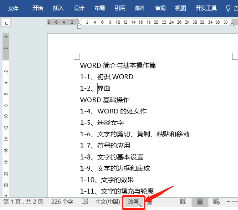
Task: Click the line 1-2、界面
Action: tap(95, 88)
